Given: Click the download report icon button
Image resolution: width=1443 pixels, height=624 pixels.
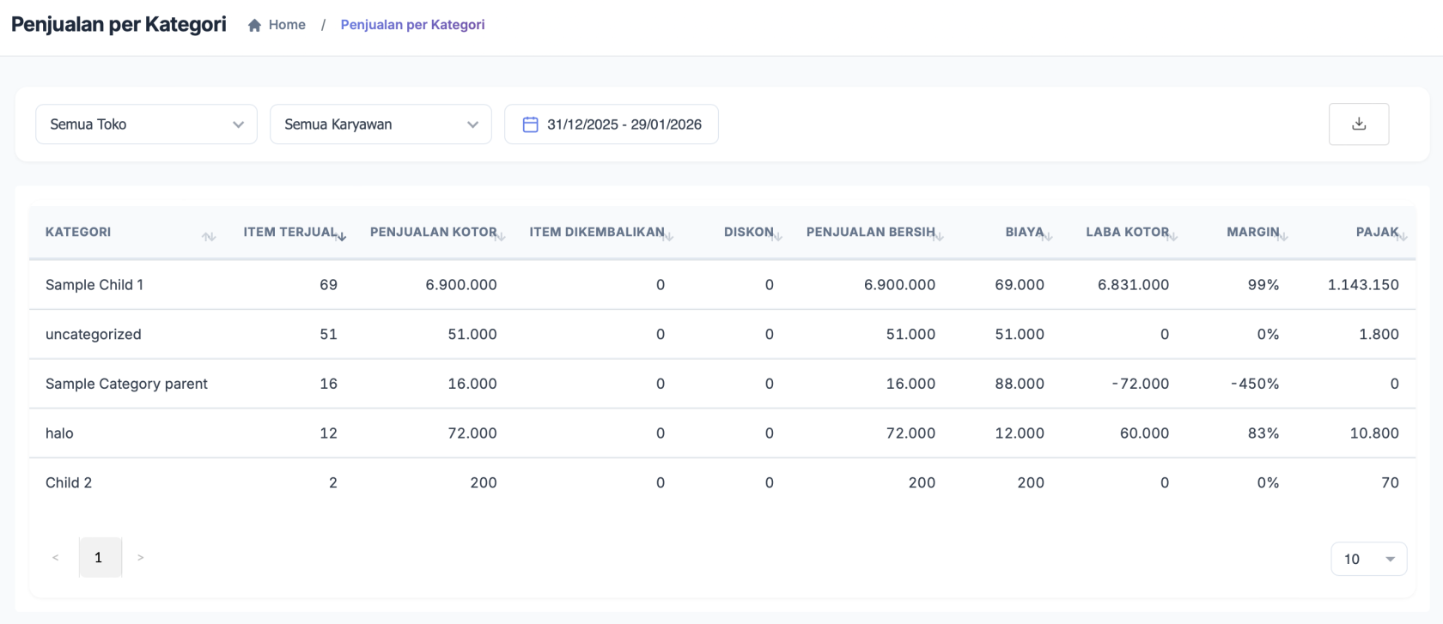Looking at the screenshot, I should coord(1358,124).
